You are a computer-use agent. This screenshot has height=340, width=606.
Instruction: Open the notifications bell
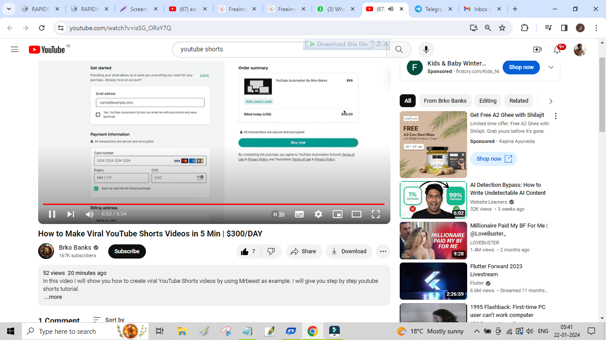(x=557, y=50)
